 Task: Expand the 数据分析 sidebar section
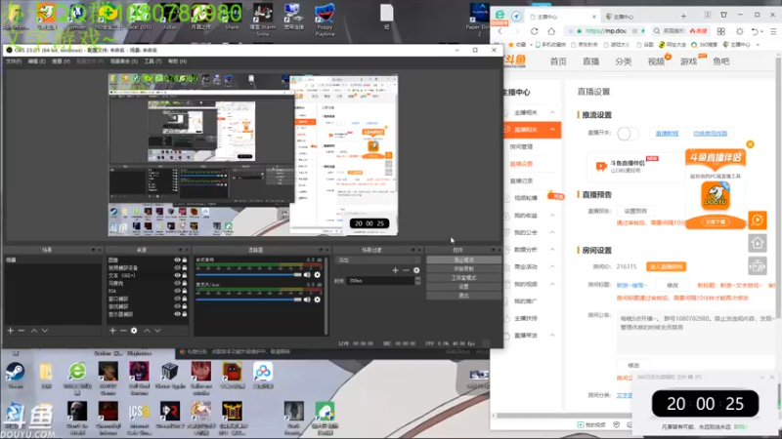pyautogui.click(x=552, y=250)
